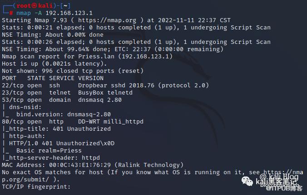307x195 pixels.
Task: Click the TCP/IP fingerprint line
Action: 36,186
